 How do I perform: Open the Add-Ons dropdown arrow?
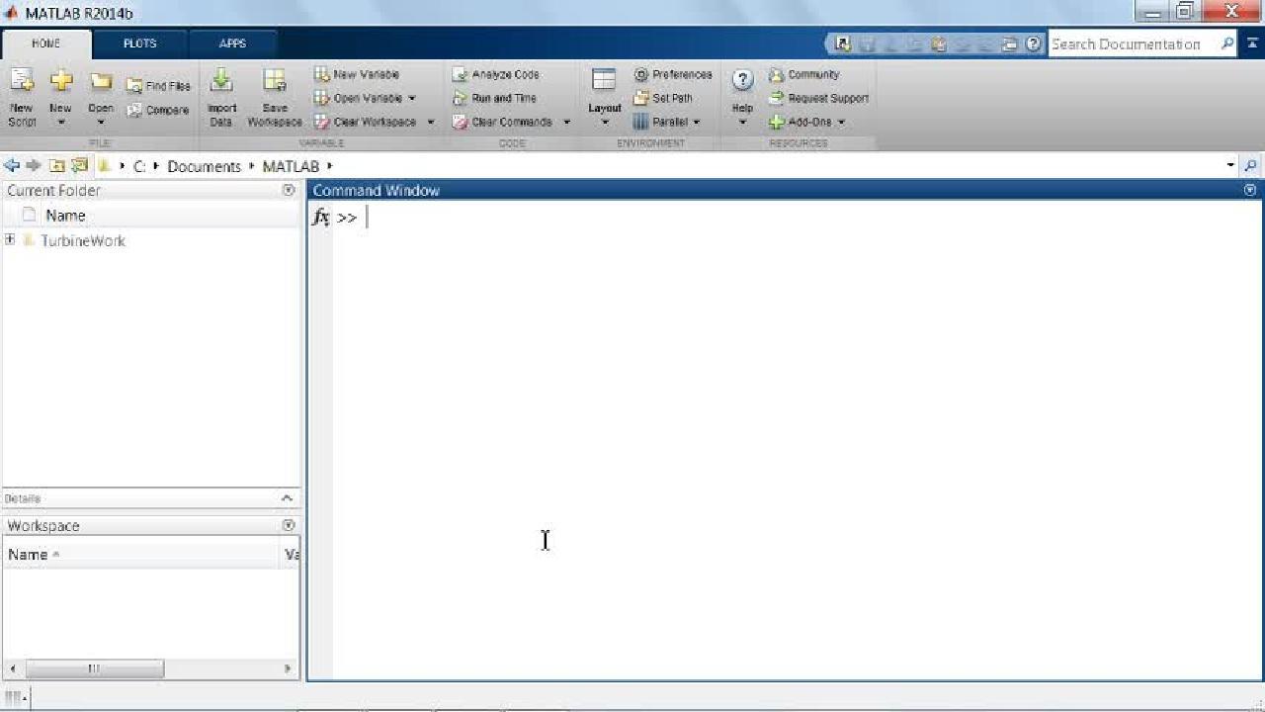point(841,122)
